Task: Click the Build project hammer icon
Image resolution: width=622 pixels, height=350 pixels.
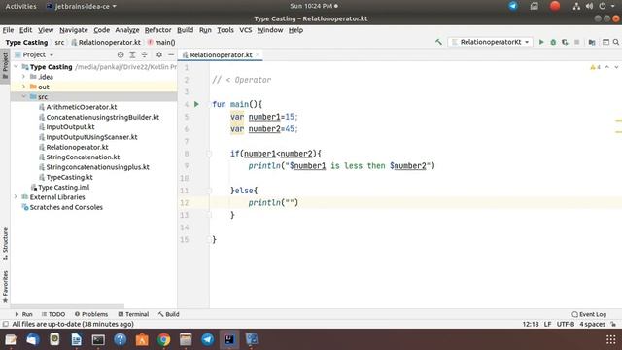Action: click(438, 42)
